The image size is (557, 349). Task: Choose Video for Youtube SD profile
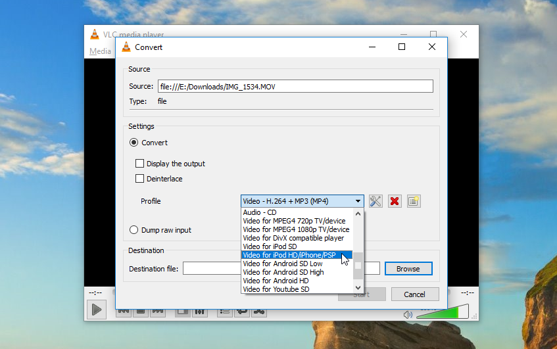pyautogui.click(x=297, y=289)
